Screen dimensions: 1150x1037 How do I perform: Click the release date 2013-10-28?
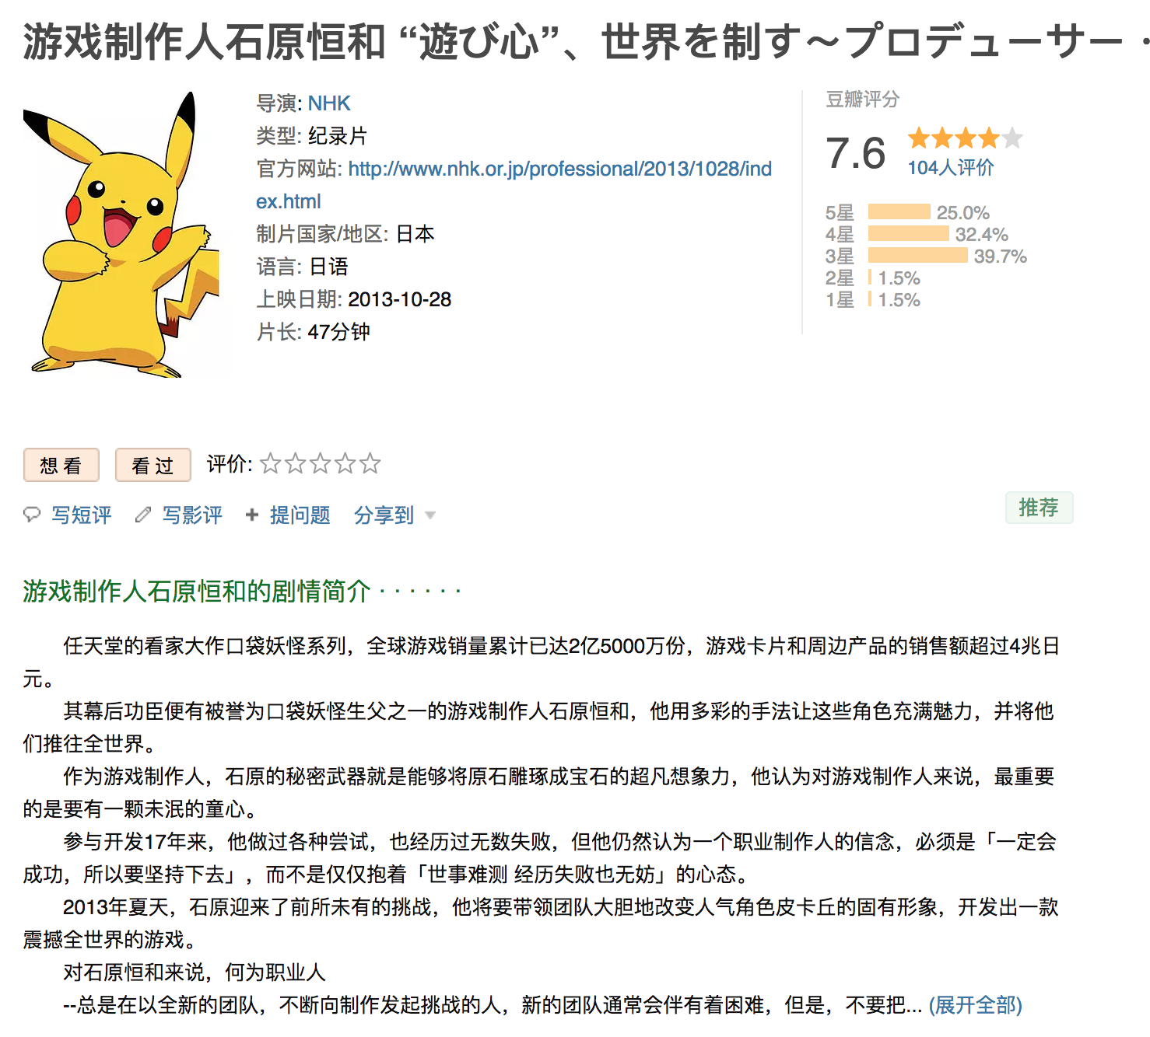(x=400, y=299)
